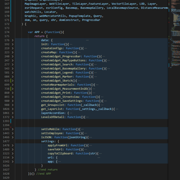
Task: Unfold createWidget_ProgressBar via gutter arrow
Action: pos(12,57)
